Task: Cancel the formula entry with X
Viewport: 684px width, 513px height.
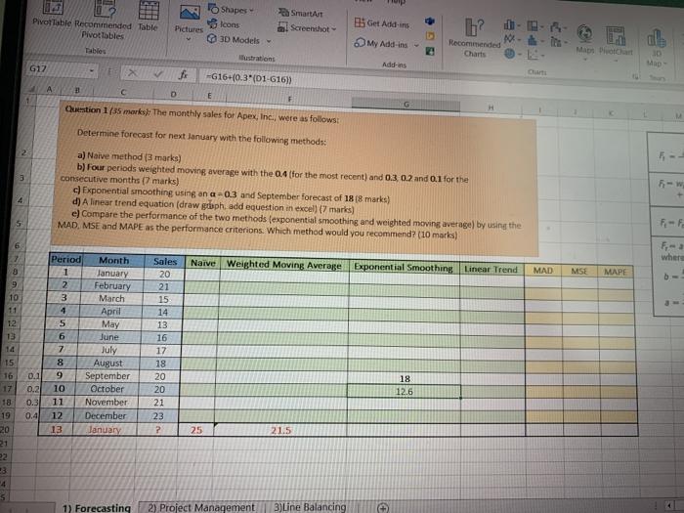Action: point(132,73)
